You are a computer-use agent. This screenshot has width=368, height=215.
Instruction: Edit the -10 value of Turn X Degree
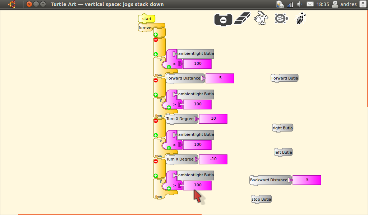213,159
